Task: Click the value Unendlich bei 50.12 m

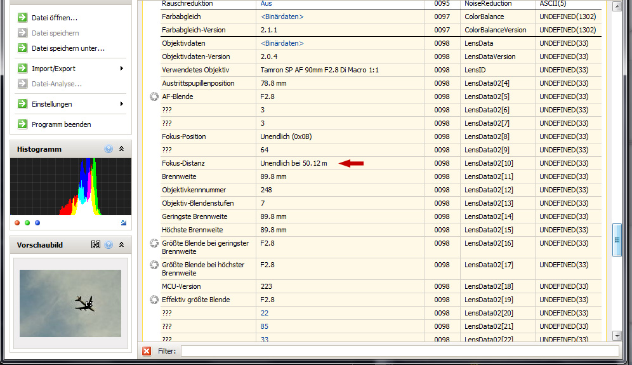Action: point(294,163)
